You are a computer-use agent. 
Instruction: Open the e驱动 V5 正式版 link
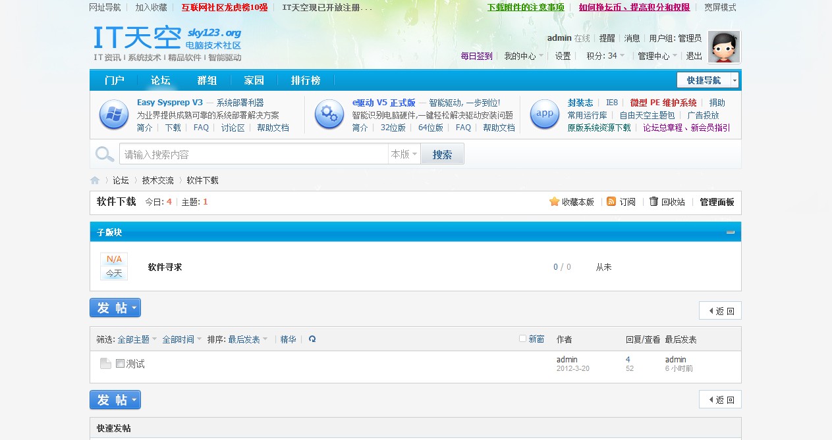[x=383, y=103]
